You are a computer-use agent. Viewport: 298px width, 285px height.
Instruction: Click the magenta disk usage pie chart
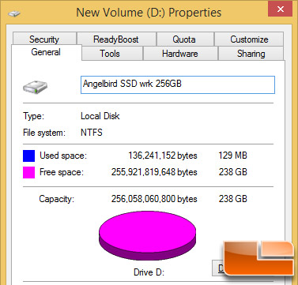point(147,236)
